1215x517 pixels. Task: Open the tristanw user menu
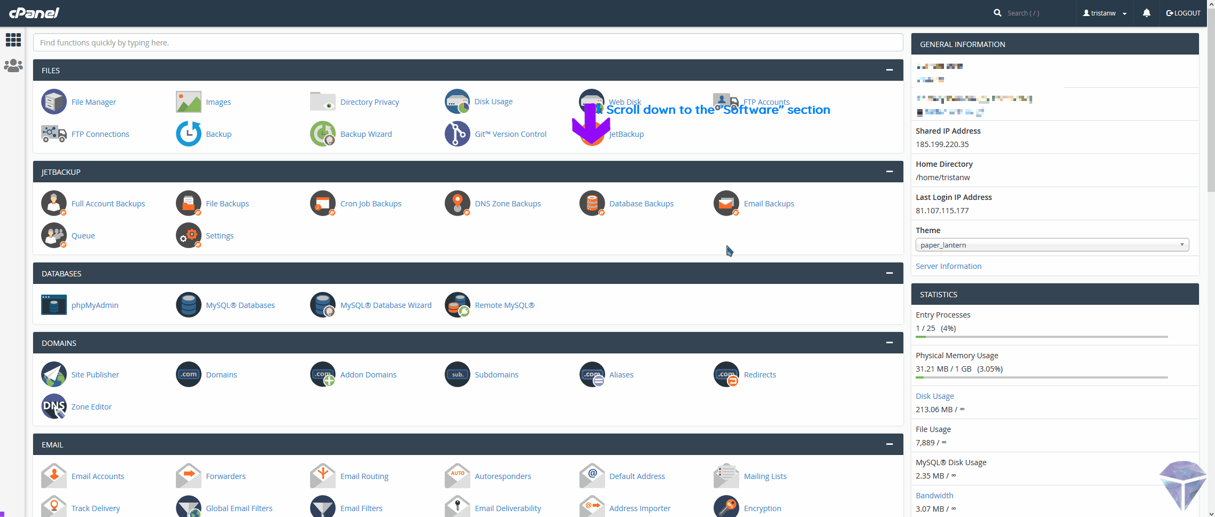(1104, 13)
